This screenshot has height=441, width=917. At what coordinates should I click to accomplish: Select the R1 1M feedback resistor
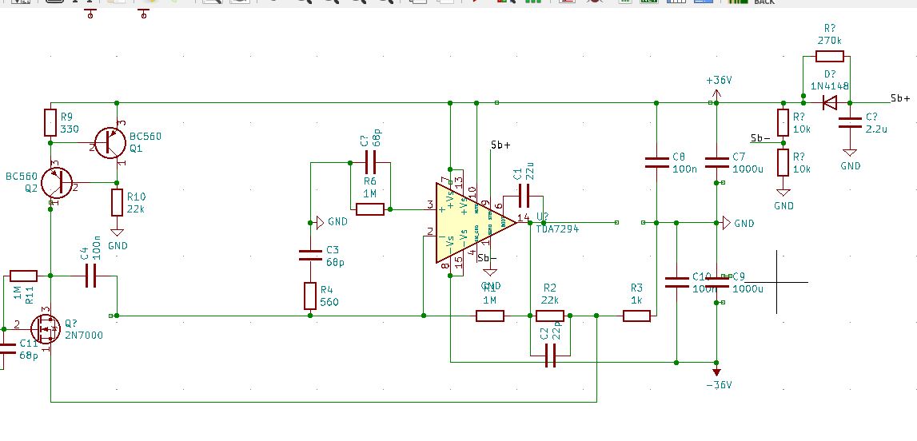pyautogui.click(x=490, y=316)
